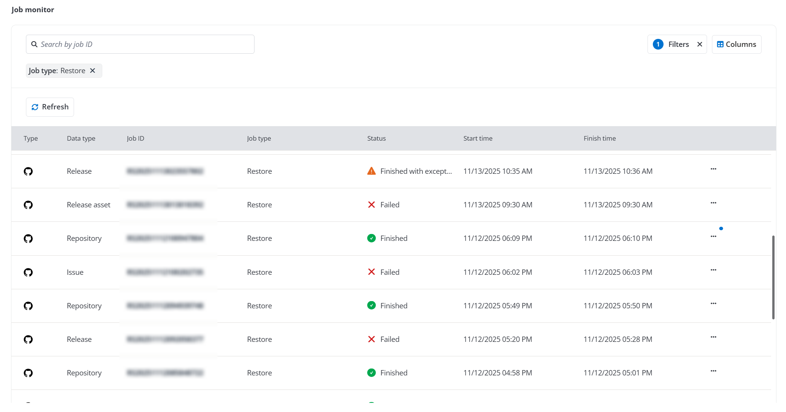
Task: Click the green finished icon on Repository row
Action: click(x=371, y=238)
